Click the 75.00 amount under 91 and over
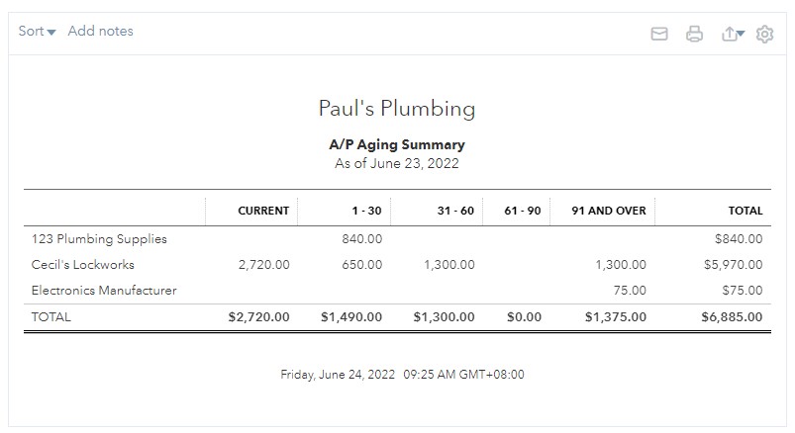 pos(630,291)
